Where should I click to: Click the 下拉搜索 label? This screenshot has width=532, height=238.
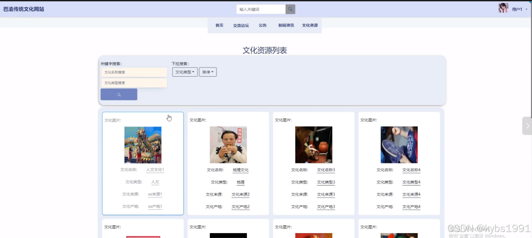(180, 64)
